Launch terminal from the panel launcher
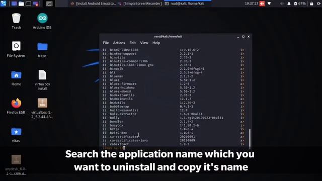Image resolution: width=322 pixels, height=181 pixels. point(28,4)
